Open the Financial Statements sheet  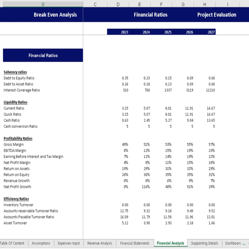pyautogui.click(x=134, y=243)
